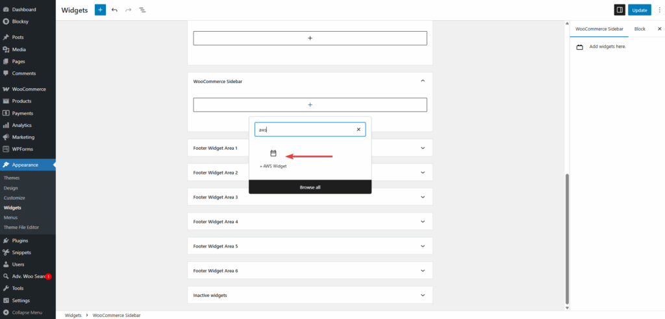Clear the aws search text
Screen dimensions: 665x319
click(x=358, y=130)
